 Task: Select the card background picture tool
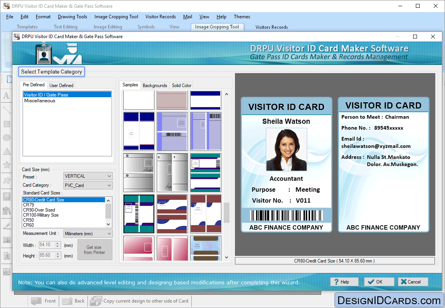pyautogui.click(x=6, y=271)
